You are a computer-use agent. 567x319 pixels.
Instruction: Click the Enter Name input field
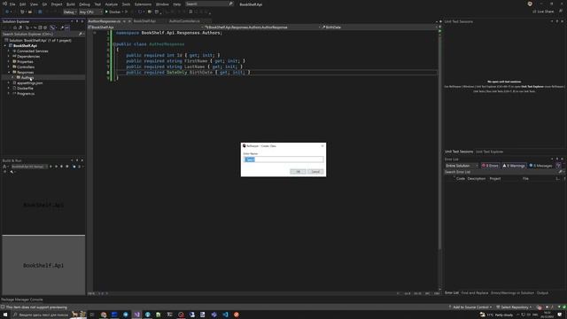pyautogui.click(x=283, y=159)
